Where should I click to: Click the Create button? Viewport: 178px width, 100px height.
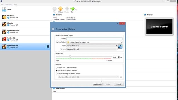108,84
